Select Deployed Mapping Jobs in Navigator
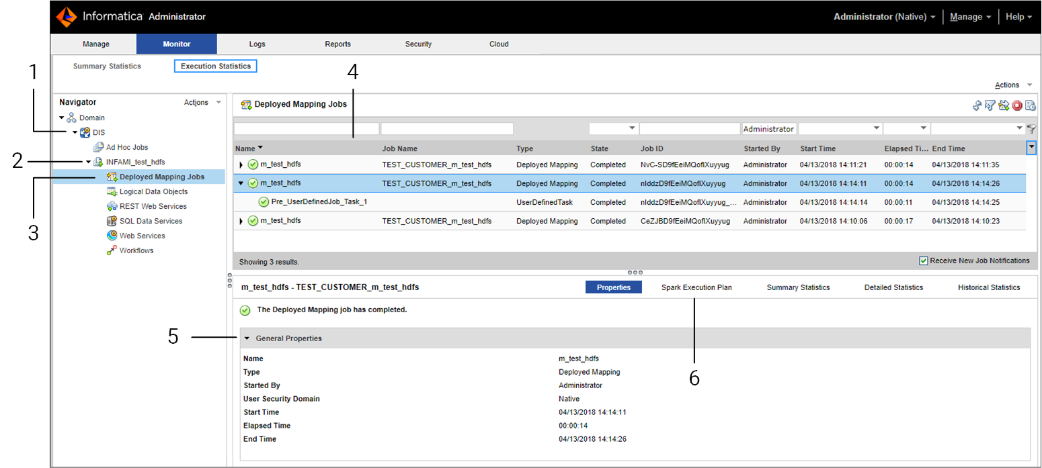 tap(161, 177)
